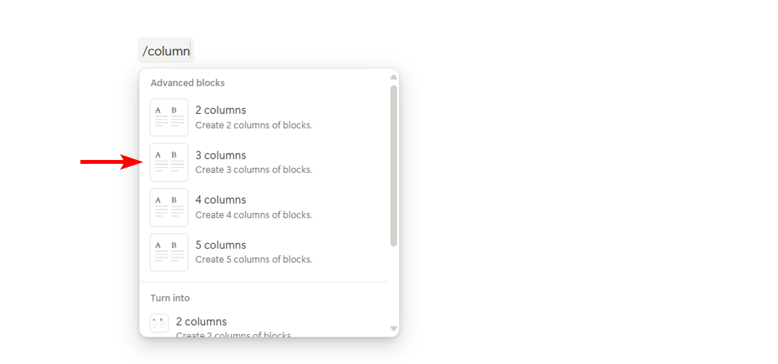Click 'Create 2 columns of blocks.' description in Advanced blocks
This screenshot has width=778, height=364.
pos(254,125)
